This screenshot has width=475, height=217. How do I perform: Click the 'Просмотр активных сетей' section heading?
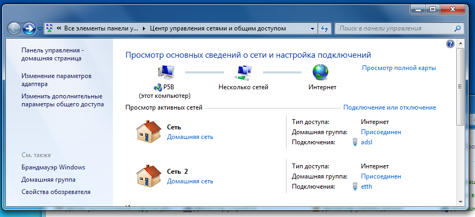coord(164,107)
